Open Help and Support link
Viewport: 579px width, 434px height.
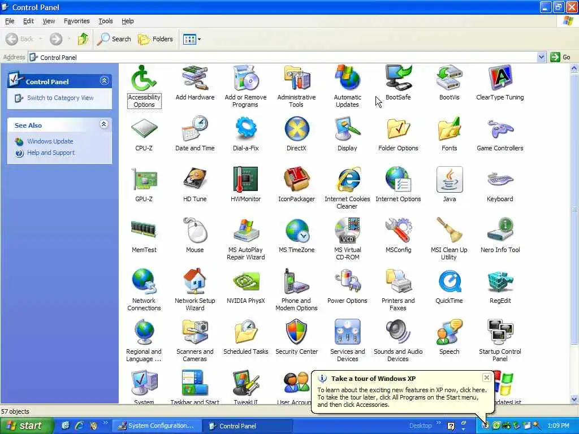click(51, 153)
